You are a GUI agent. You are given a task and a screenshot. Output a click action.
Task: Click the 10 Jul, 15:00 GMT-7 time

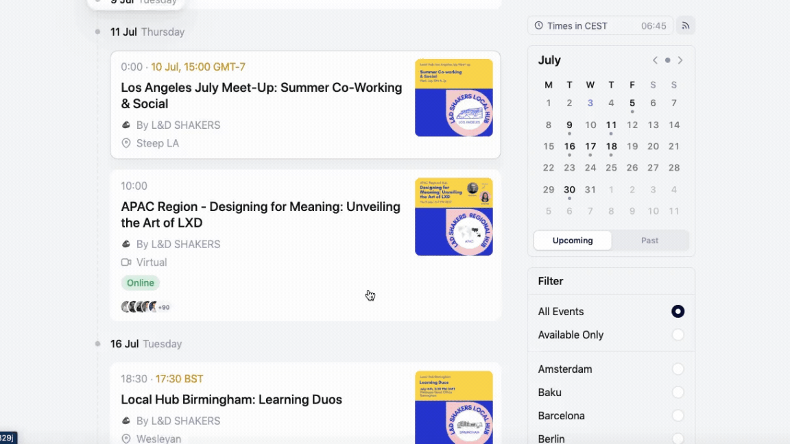click(198, 67)
